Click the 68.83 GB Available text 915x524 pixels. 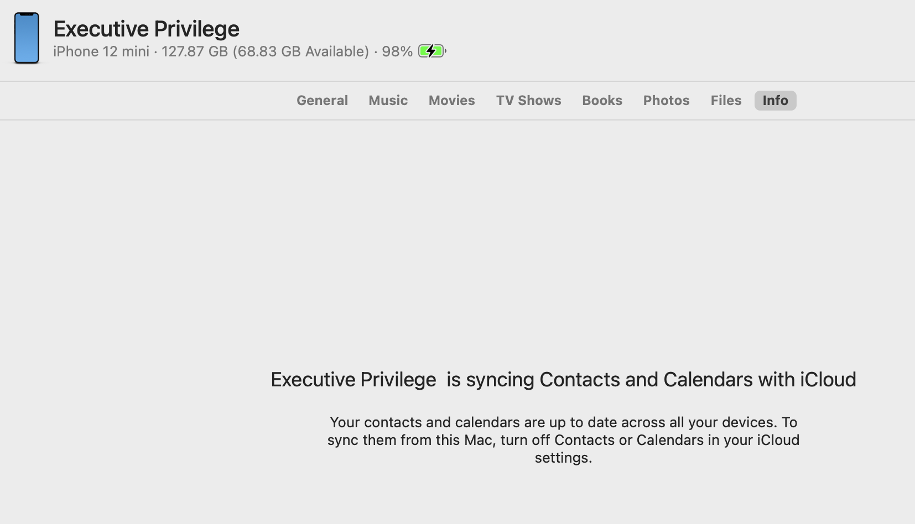pyautogui.click(x=300, y=51)
